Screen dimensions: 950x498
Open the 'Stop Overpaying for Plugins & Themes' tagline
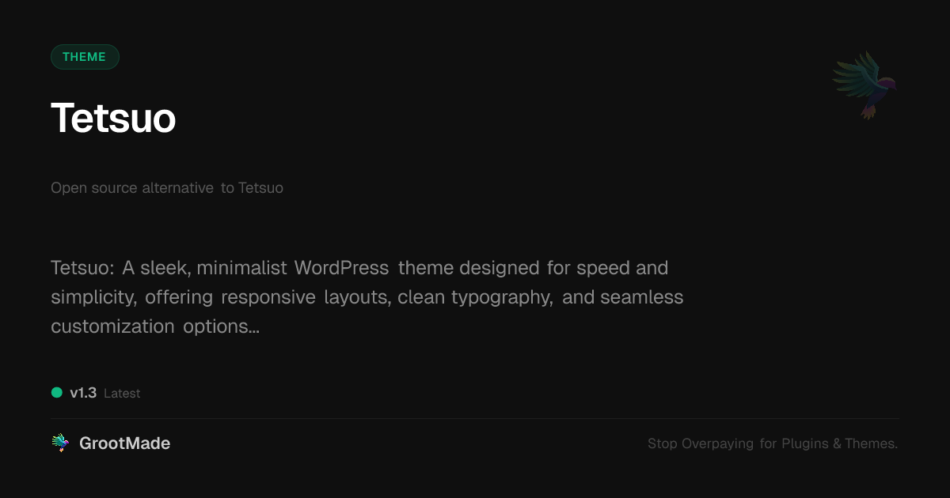point(772,443)
